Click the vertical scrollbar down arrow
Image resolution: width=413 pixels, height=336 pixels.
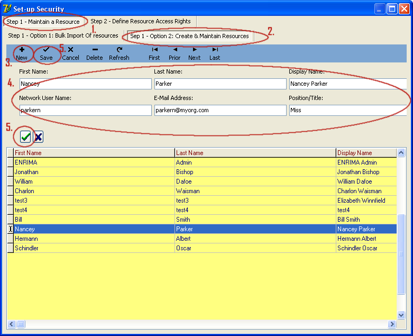click(401, 314)
